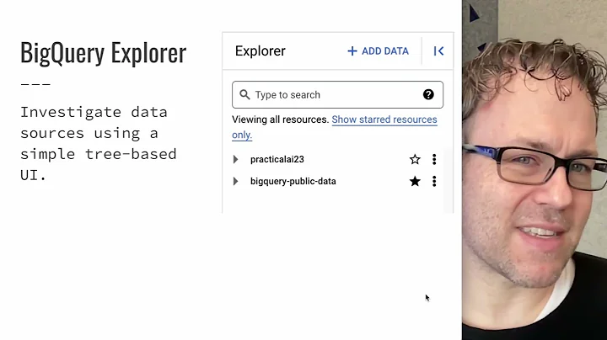Image resolution: width=607 pixels, height=340 pixels.
Task: Open the bigquery-public-data three-dot actions menu
Action: click(434, 181)
